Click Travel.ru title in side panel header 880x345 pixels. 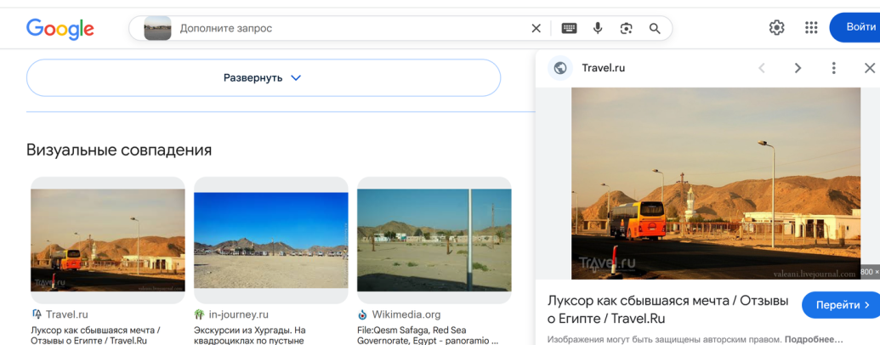click(604, 69)
